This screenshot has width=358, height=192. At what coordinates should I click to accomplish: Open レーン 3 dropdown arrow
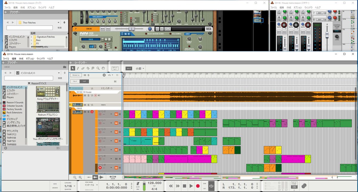tap(111, 132)
